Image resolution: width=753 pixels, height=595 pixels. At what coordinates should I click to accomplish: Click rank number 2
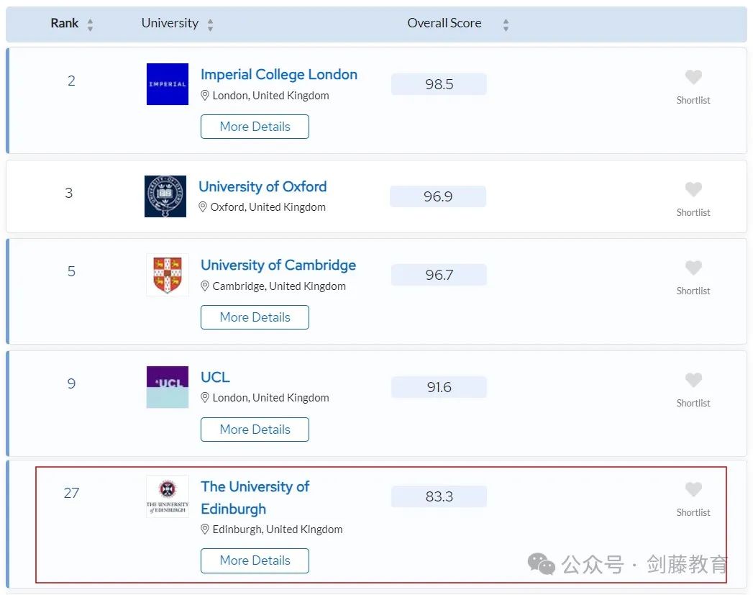[x=71, y=81]
